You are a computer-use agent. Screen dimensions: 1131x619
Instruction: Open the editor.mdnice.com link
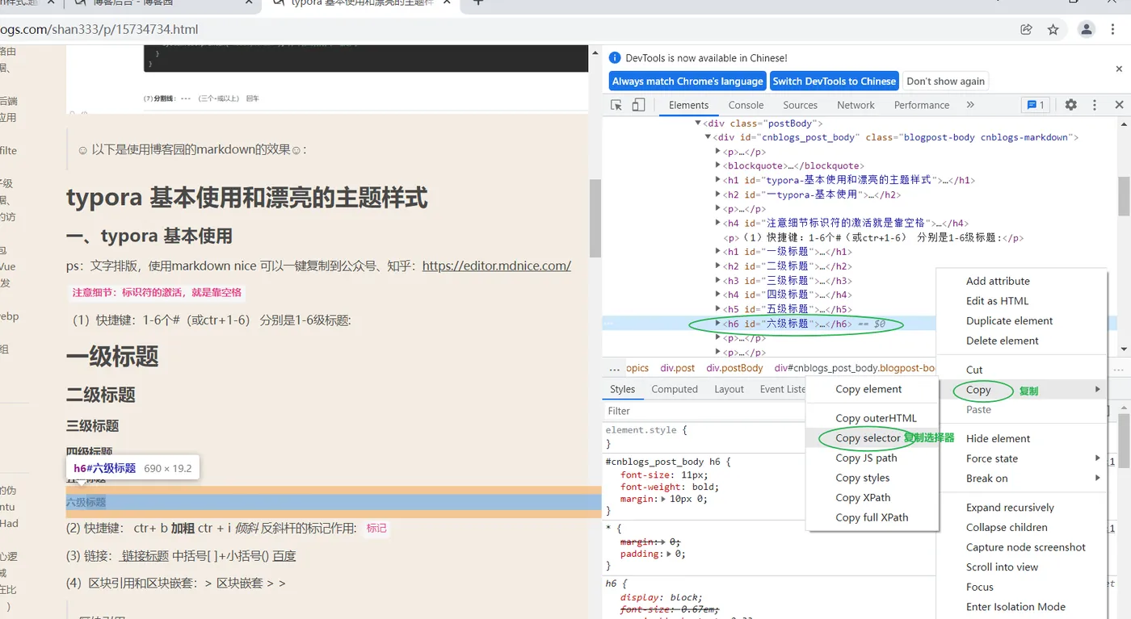coord(497,266)
